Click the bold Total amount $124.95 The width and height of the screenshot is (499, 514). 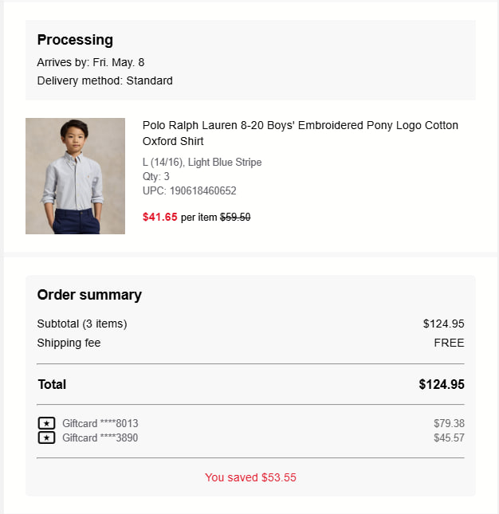click(x=442, y=384)
